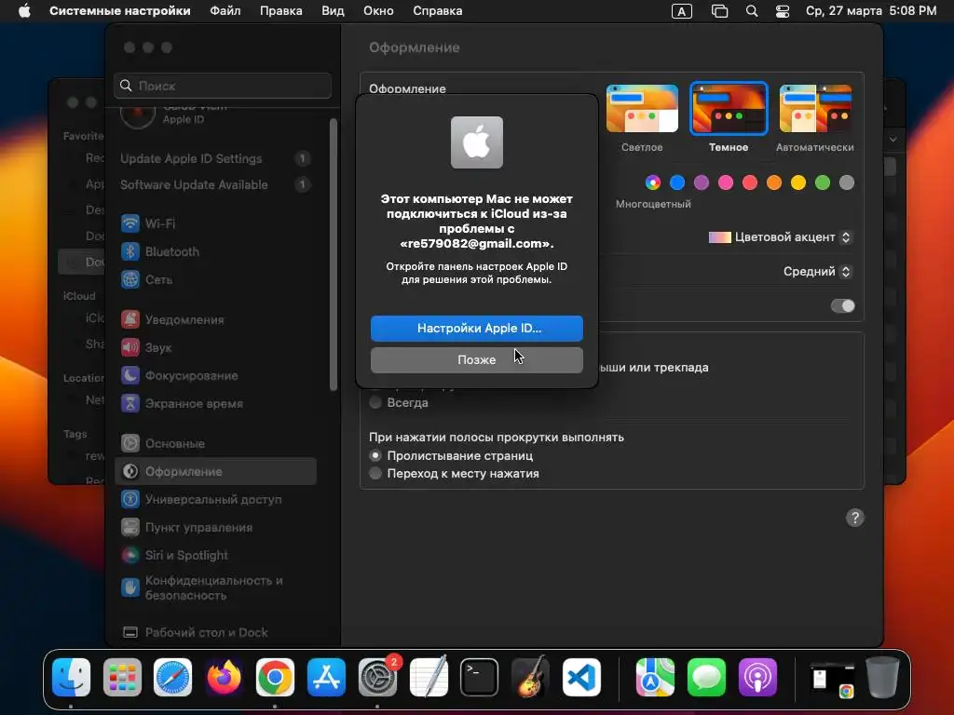Open the Справка menu

(437, 11)
